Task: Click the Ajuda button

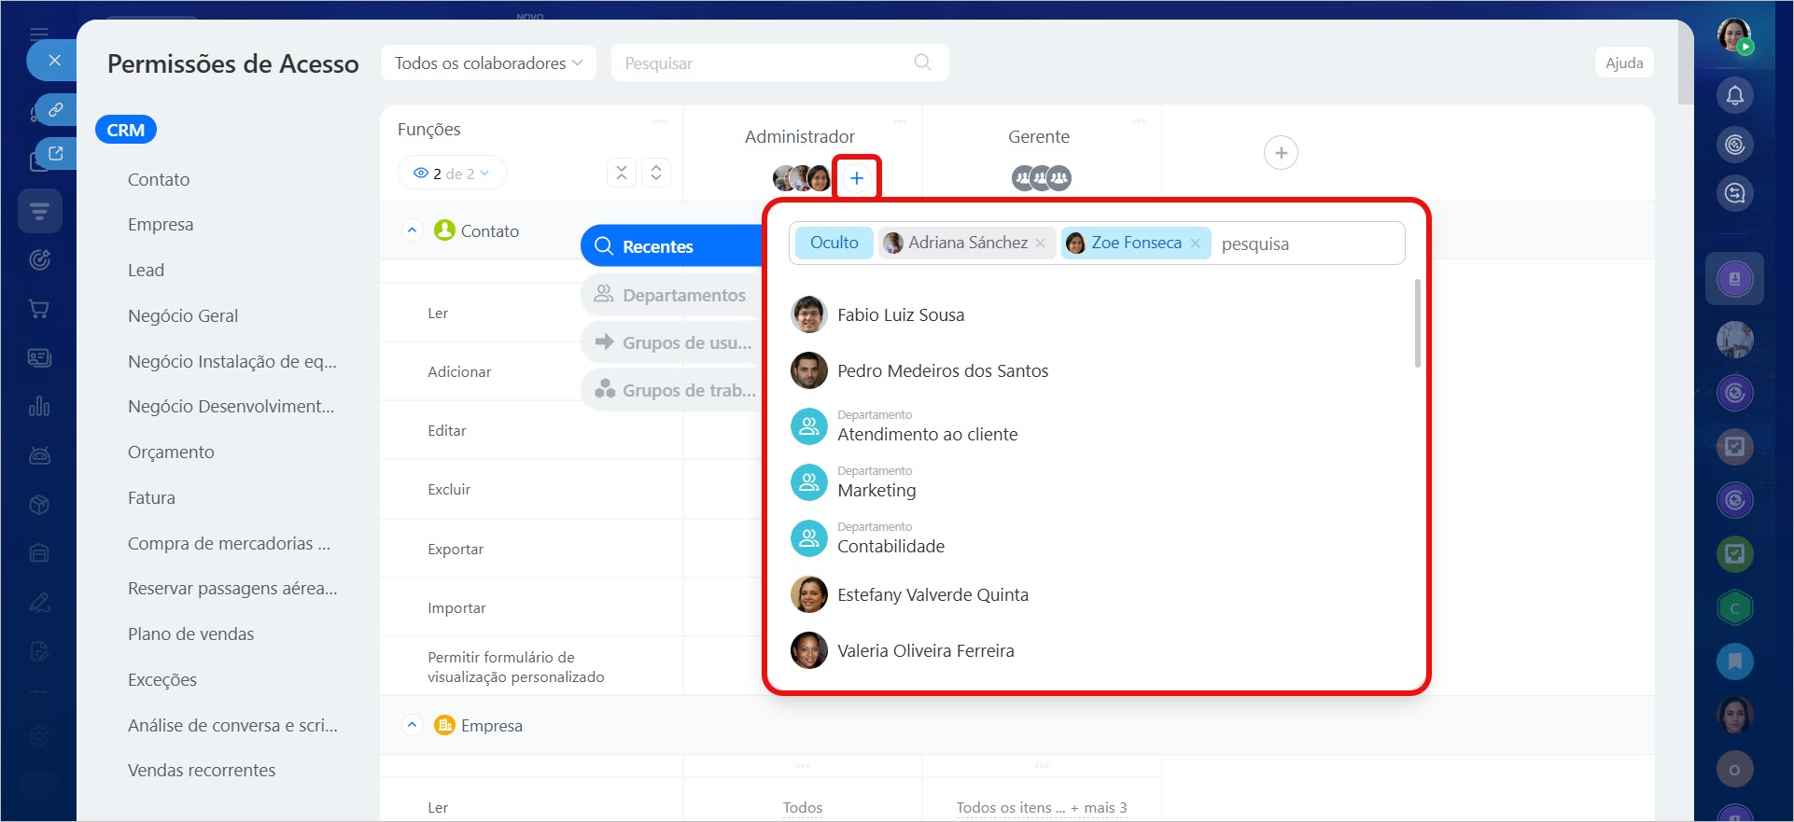Action: tap(1623, 63)
